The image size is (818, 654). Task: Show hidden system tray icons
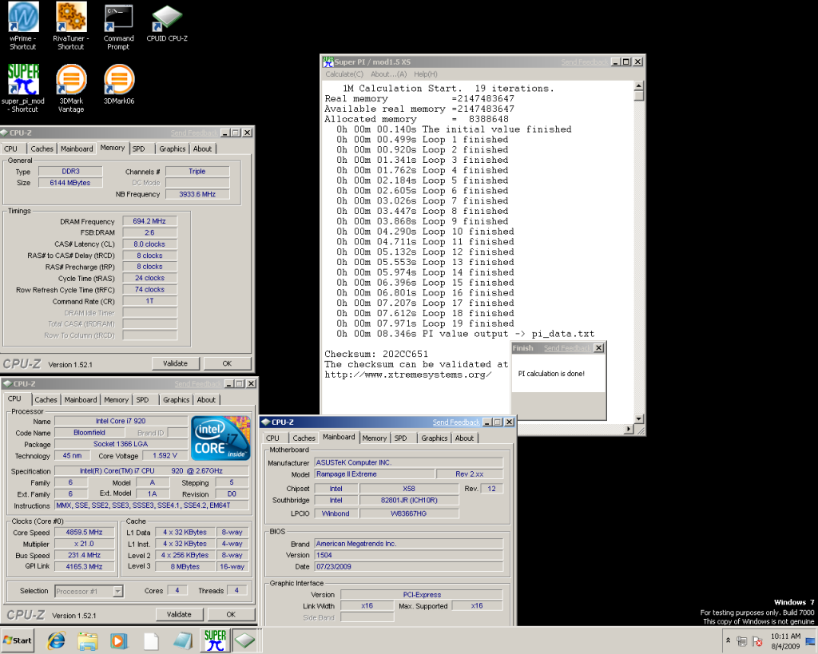tap(728, 640)
